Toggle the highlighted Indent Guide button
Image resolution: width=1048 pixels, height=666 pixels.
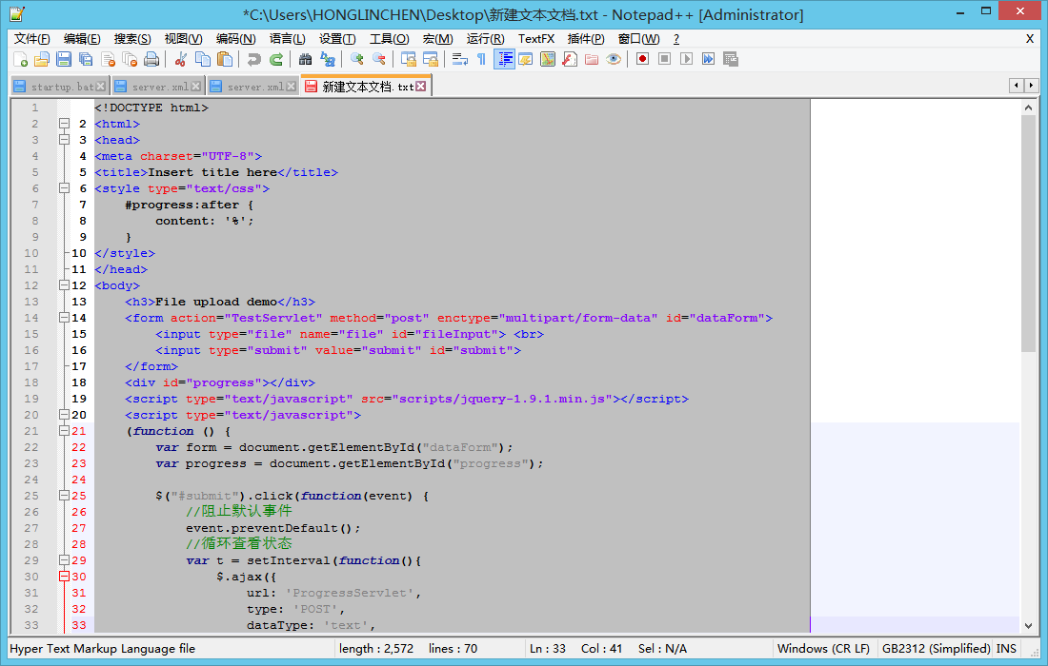pos(504,59)
